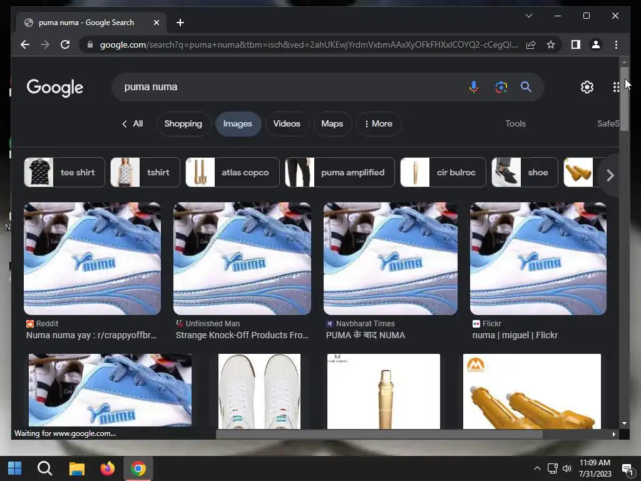Switch to the Videos tab
This screenshot has width=641, height=481.
pos(287,123)
